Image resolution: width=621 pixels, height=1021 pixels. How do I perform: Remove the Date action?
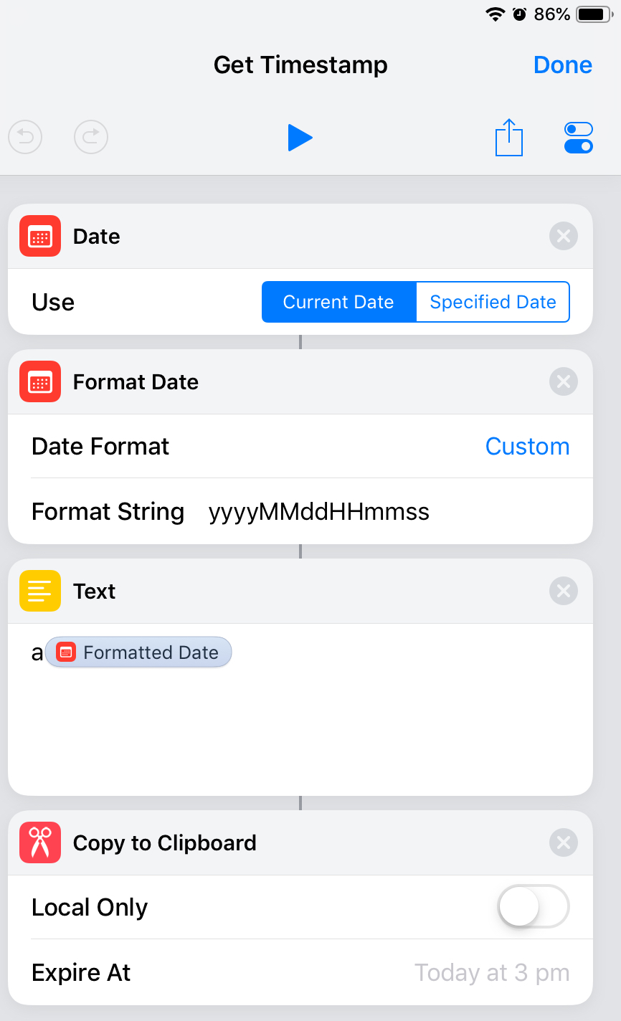point(563,236)
